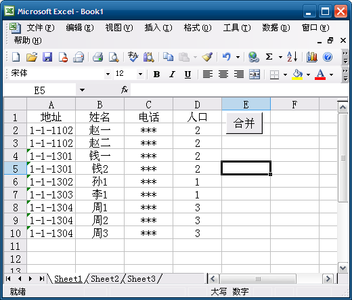The width and height of the screenshot is (352, 300).
Task: Click the Sort Ascending A-Z icon
Action: coord(292,57)
